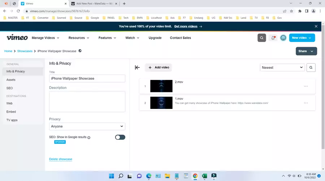325x181 pixels.
Task: Click the blue UPGRADE badge
Action: (x=60, y=142)
